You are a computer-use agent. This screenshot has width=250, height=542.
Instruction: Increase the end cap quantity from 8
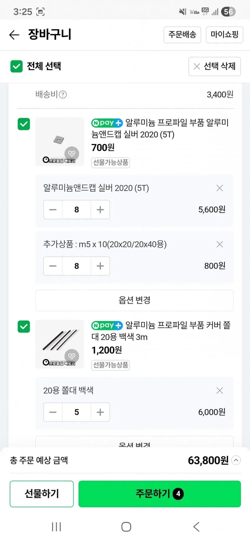[x=100, y=210]
